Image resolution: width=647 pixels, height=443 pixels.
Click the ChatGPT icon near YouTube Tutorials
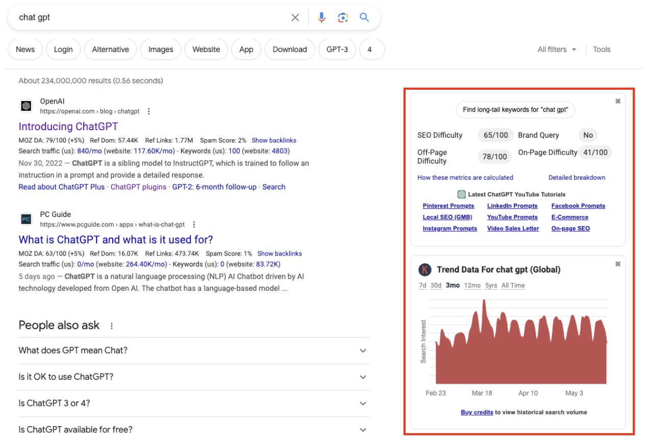[461, 194]
